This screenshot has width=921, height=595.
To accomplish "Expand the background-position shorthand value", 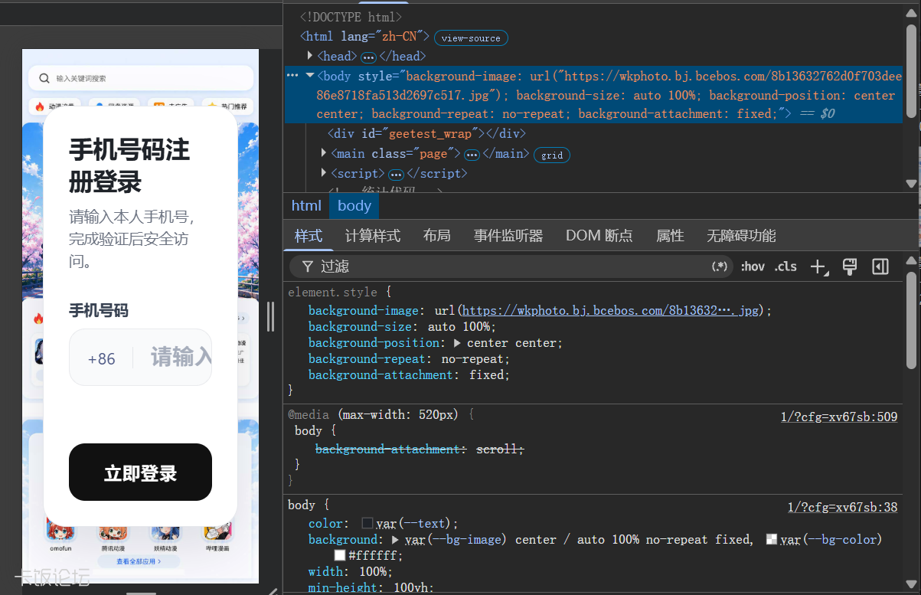I will pyautogui.click(x=458, y=343).
